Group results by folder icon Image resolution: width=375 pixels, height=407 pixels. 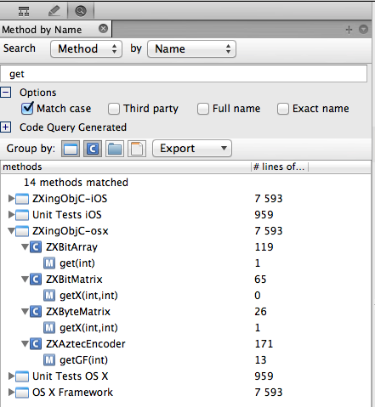point(115,149)
